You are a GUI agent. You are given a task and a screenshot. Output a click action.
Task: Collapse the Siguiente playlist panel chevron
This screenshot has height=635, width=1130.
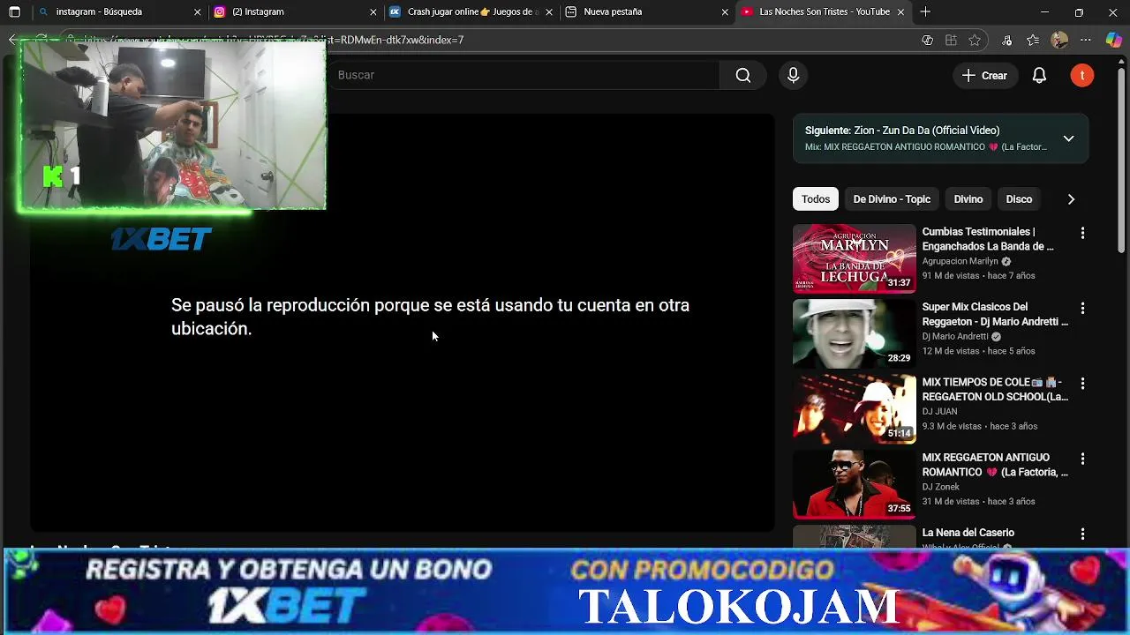(1068, 138)
